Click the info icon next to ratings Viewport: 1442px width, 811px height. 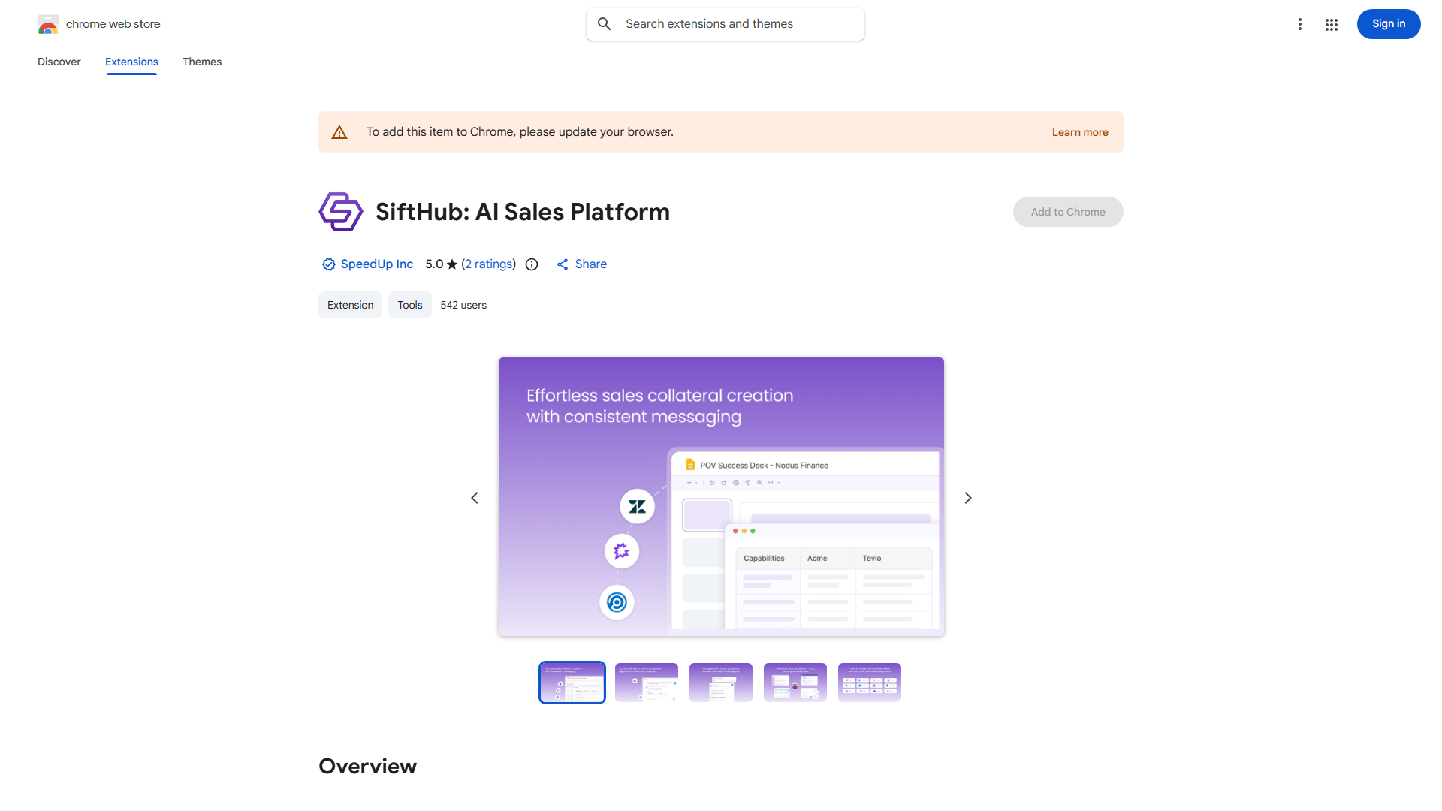[x=532, y=264]
